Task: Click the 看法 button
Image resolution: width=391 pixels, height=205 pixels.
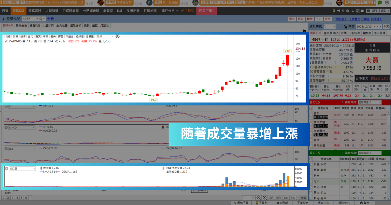Action: [x=292, y=19]
